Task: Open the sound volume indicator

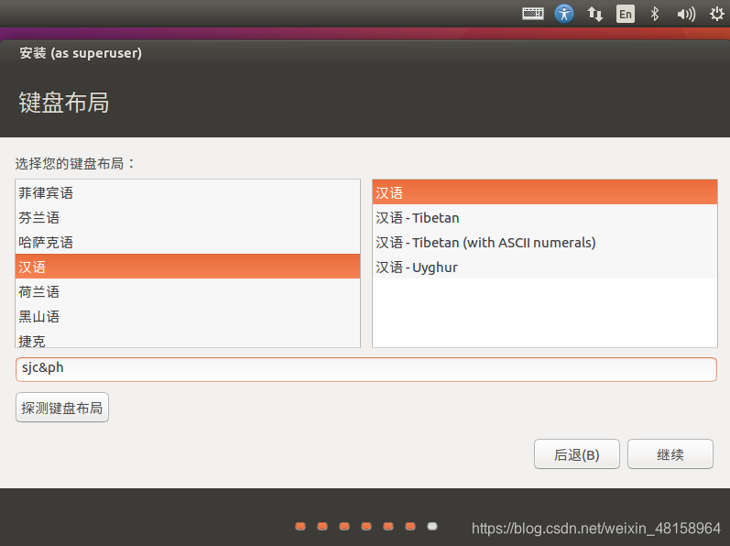Action: pyautogui.click(x=686, y=14)
